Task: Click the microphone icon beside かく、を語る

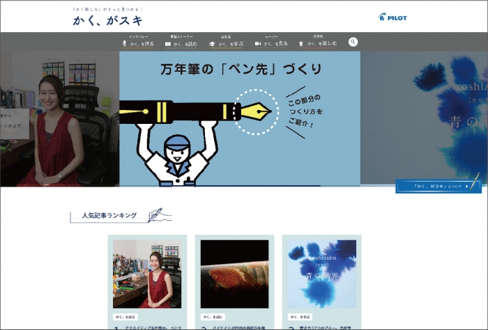Action: [125, 43]
